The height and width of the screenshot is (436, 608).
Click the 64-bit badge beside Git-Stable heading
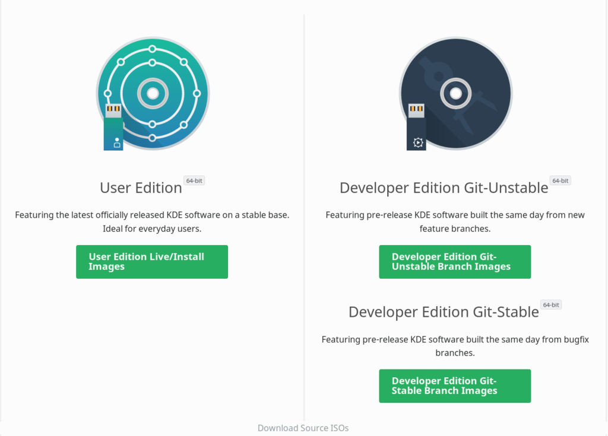pos(551,305)
